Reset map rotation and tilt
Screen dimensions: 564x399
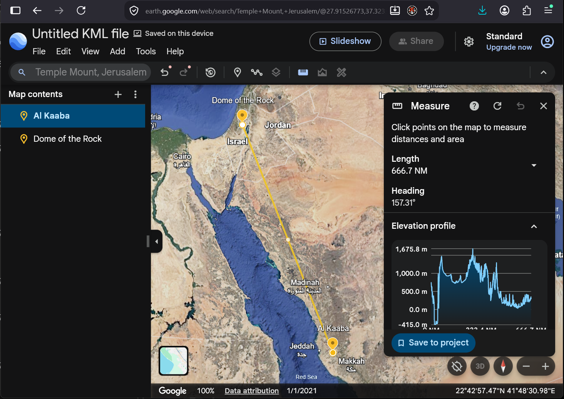coord(457,366)
